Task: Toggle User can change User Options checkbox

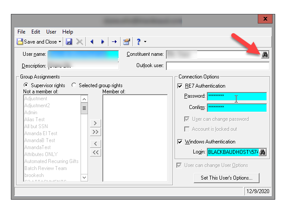Action: coord(179,165)
